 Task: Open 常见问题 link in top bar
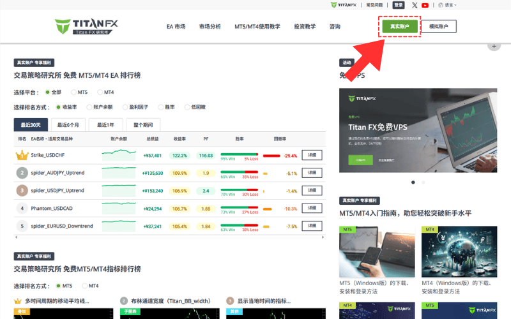click(x=374, y=5)
